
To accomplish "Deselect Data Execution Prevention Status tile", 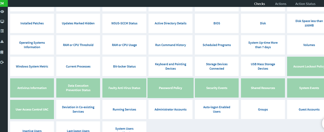I will click(x=78, y=88).
